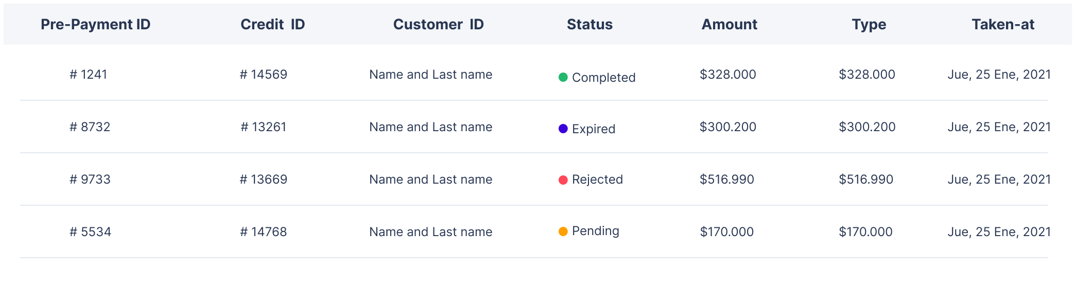This screenshot has width=1075, height=286.
Task: Open pre-payment # 9733
Action: (x=90, y=180)
